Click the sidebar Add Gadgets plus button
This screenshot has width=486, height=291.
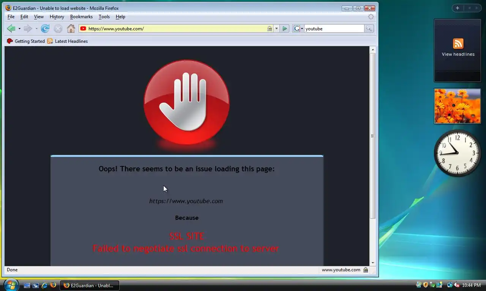[x=458, y=8]
